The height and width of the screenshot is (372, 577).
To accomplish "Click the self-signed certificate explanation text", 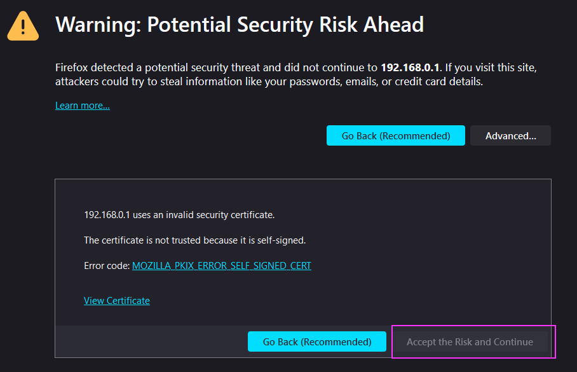I will 194,240.
